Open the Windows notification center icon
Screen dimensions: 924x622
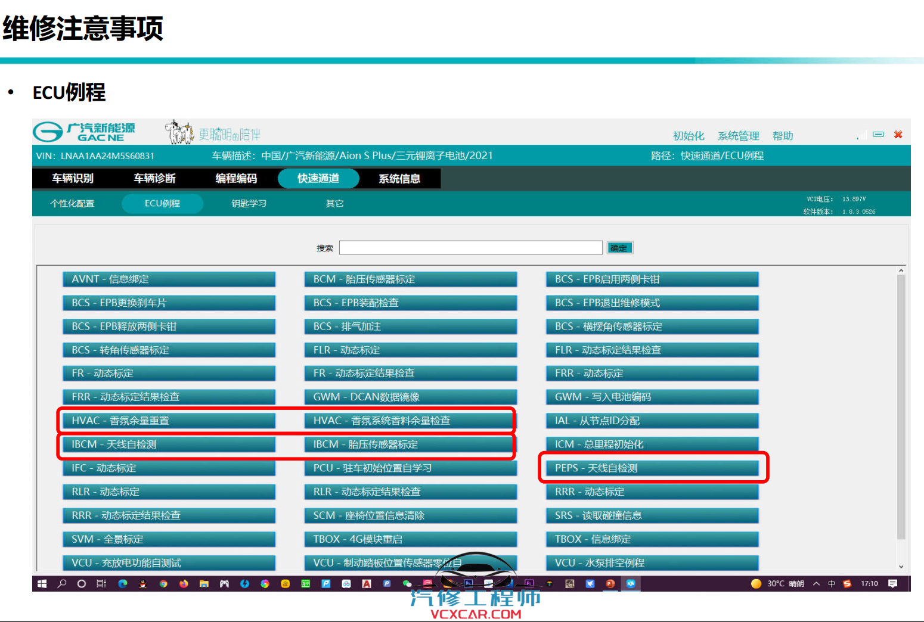[892, 584]
